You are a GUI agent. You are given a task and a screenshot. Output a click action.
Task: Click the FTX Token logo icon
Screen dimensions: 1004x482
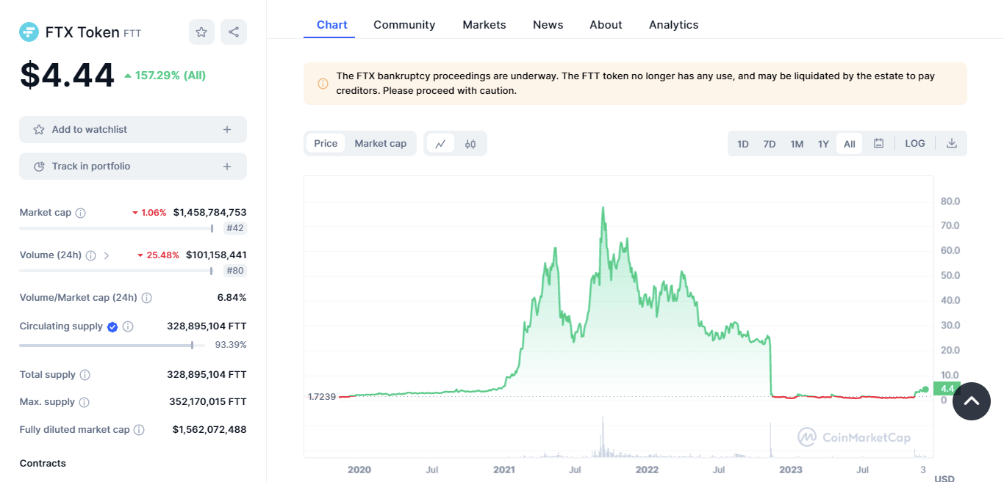click(x=29, y=32)
